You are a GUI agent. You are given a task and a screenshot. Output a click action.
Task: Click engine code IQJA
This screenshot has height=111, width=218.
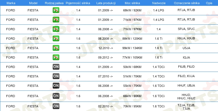(x=186, y=57)
